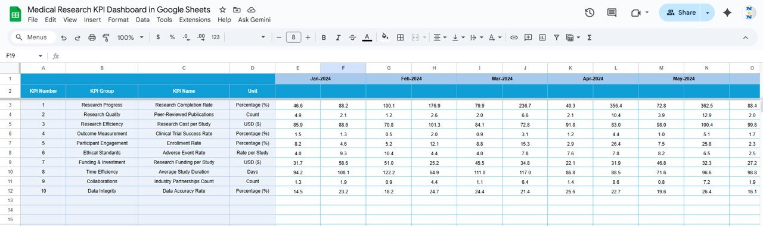Open the Edit menu

[51, 20]
